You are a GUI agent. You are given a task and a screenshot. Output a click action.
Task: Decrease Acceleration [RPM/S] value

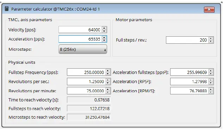click(211, 92)
